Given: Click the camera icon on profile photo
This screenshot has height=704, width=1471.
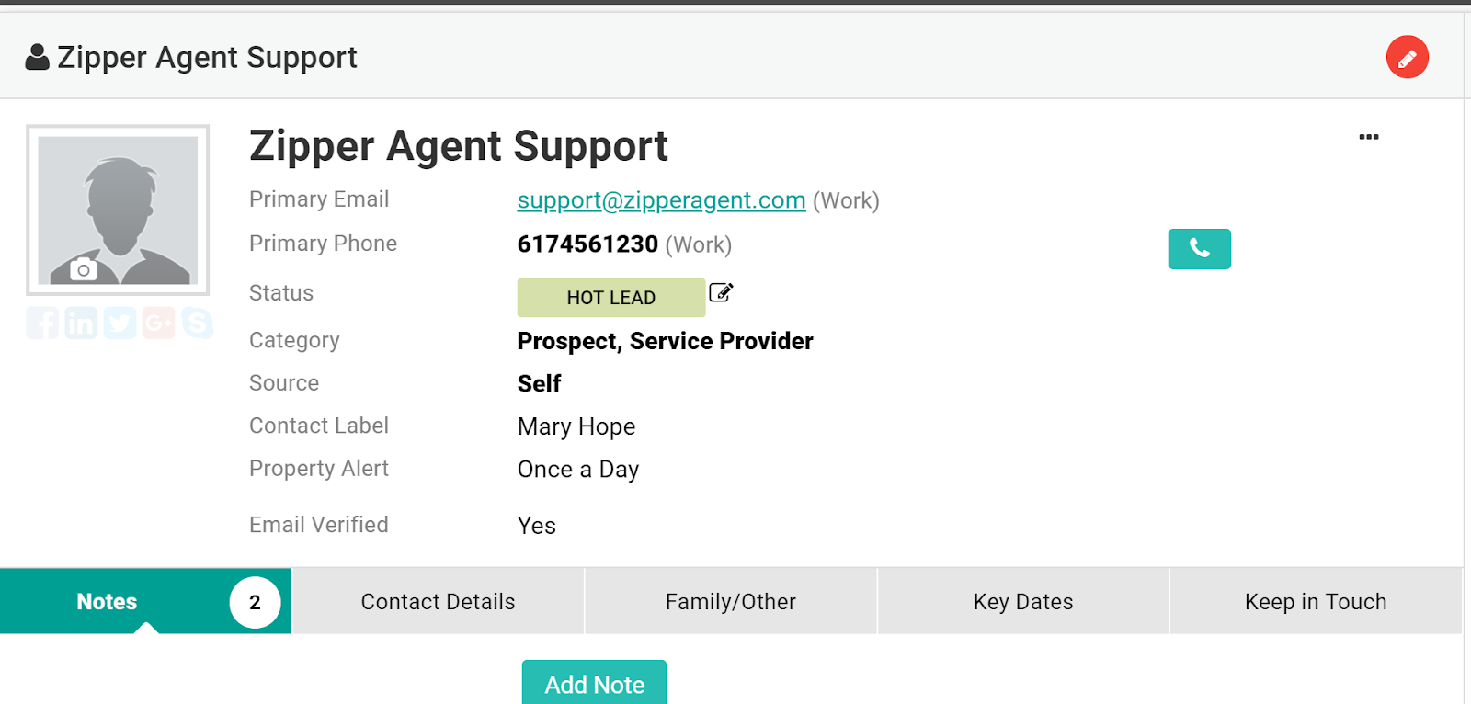Looking at the screenshot, I should (84, 269).
